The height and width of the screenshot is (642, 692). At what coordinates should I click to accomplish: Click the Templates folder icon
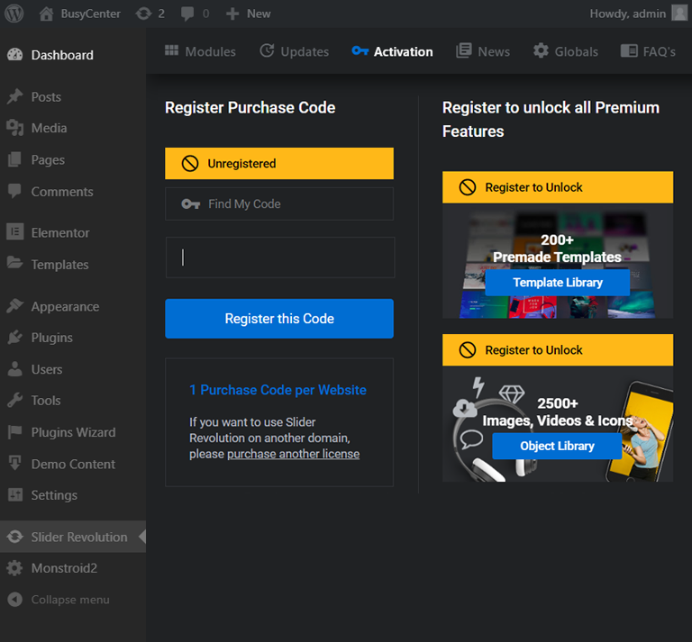point(15,263)
